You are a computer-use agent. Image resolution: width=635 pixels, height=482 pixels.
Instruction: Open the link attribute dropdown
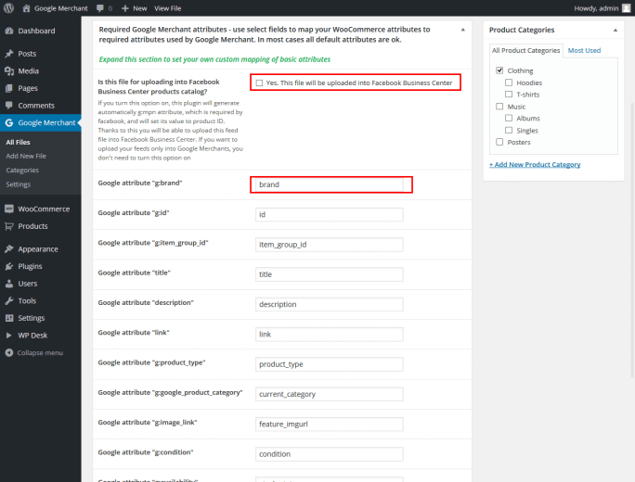tap(330, 334)
